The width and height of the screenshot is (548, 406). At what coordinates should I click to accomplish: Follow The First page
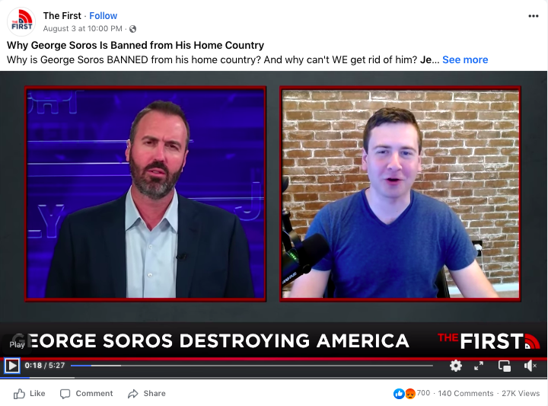point(103,16)
